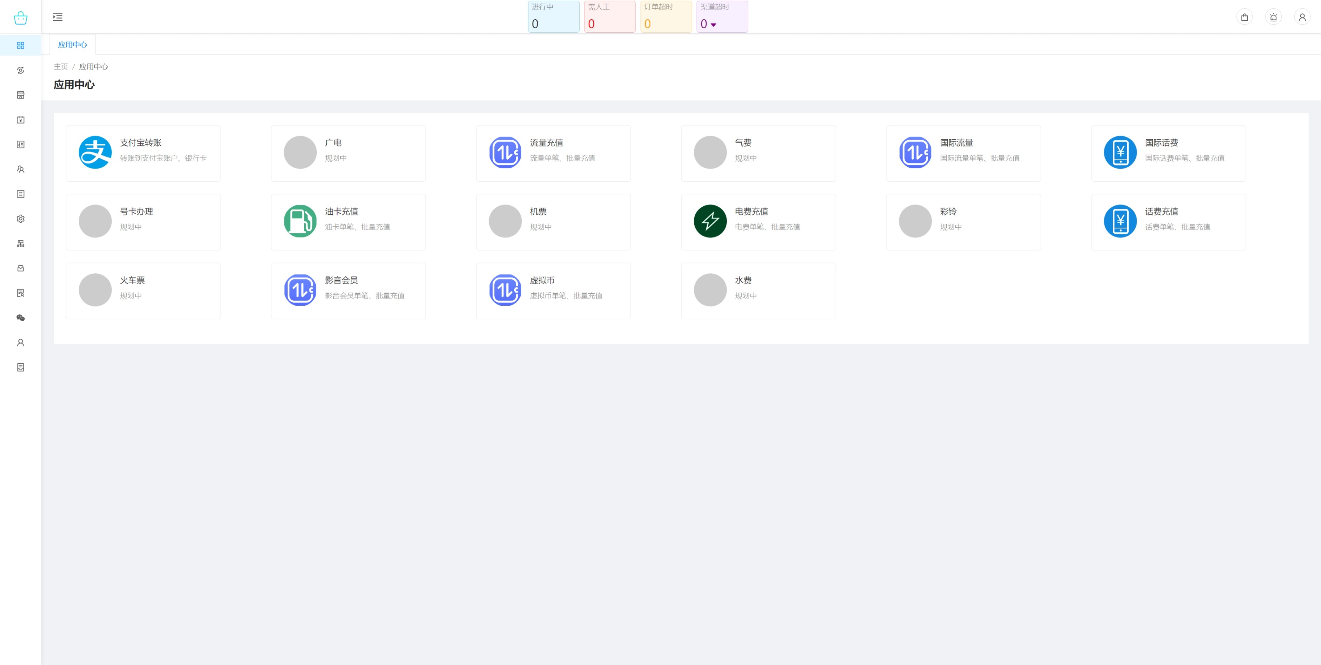Open the Alipay transfer app icon
This screenshot has height=665, width=1321.
pos(95,152)
